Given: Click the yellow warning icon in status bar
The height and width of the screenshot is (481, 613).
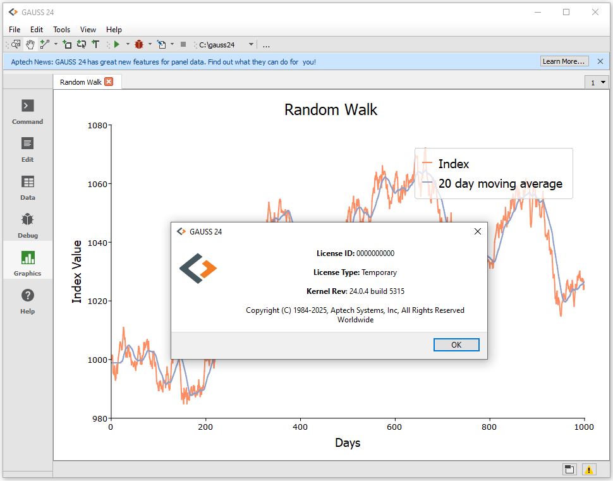Looking at the screenshot, I should pyautogui.click(x=588, y=469).
